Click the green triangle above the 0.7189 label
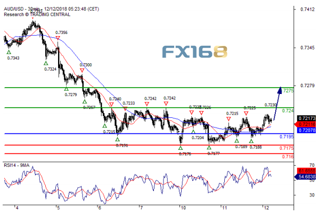The height and width of the screenshot is (214, 319). pos(236,141)
